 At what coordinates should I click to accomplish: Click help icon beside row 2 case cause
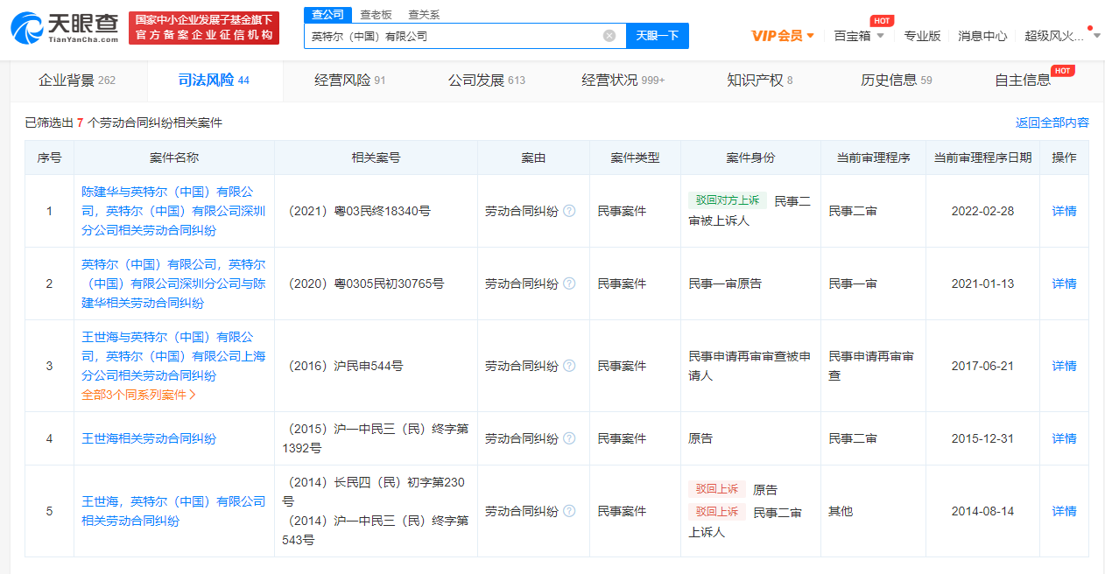click(569, 283)
